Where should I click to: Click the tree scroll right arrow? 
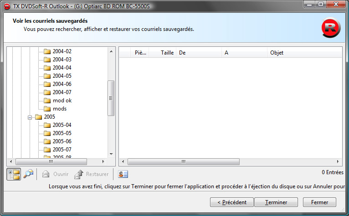pos(103,161)
